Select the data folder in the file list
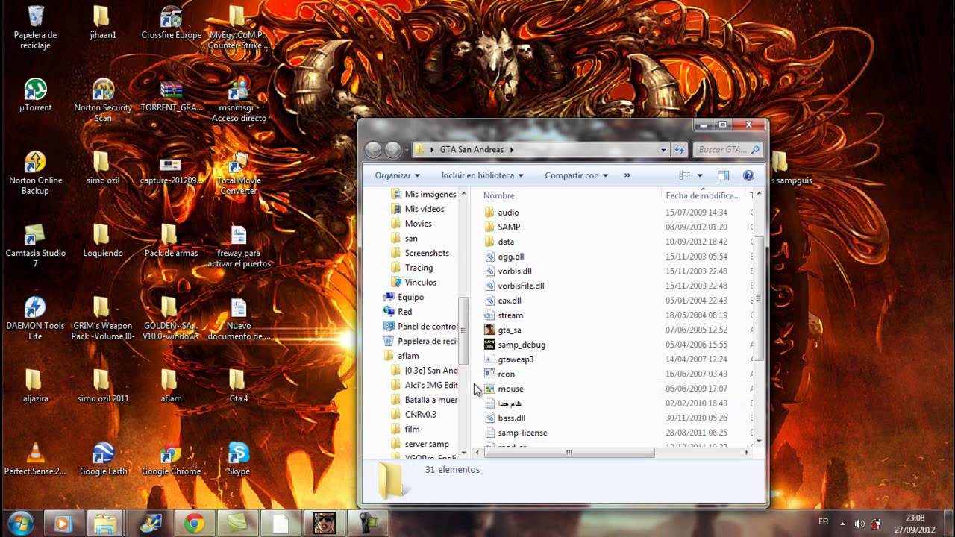The width and height of the screenshot is (955, 537). (506, 242)
